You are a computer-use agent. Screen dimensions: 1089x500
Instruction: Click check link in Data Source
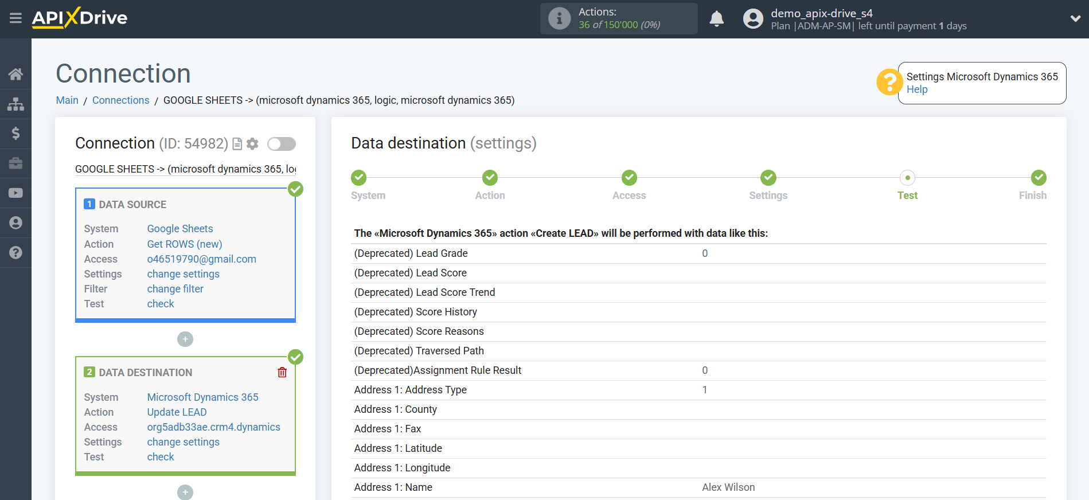tap(161, 304)
